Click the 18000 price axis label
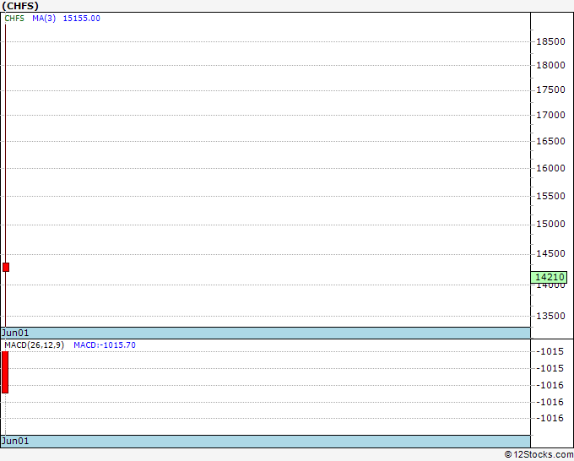Viewport: 574px width, 461px height. coord(550,65)
